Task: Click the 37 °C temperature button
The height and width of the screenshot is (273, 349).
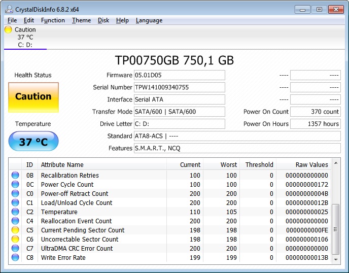Action: tap(33, 141)
